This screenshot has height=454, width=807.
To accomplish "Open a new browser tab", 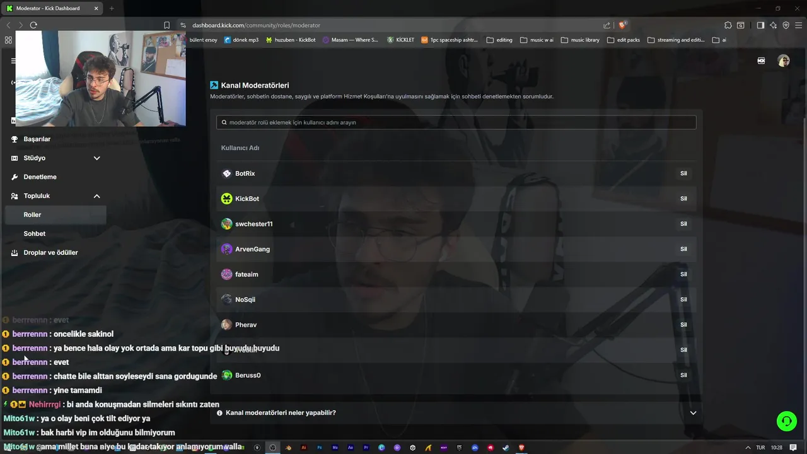I will coord(112,8).
